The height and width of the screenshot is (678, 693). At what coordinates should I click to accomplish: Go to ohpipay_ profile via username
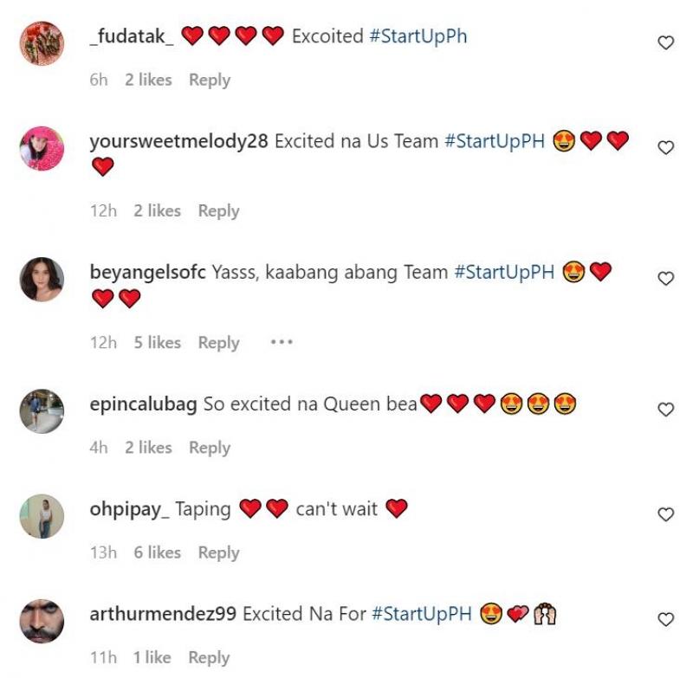tap(129, 509)
